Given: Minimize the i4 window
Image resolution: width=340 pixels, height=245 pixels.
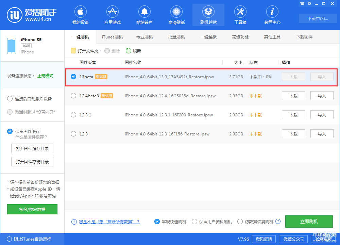Looking at the screenshot, I should (317, 3).
